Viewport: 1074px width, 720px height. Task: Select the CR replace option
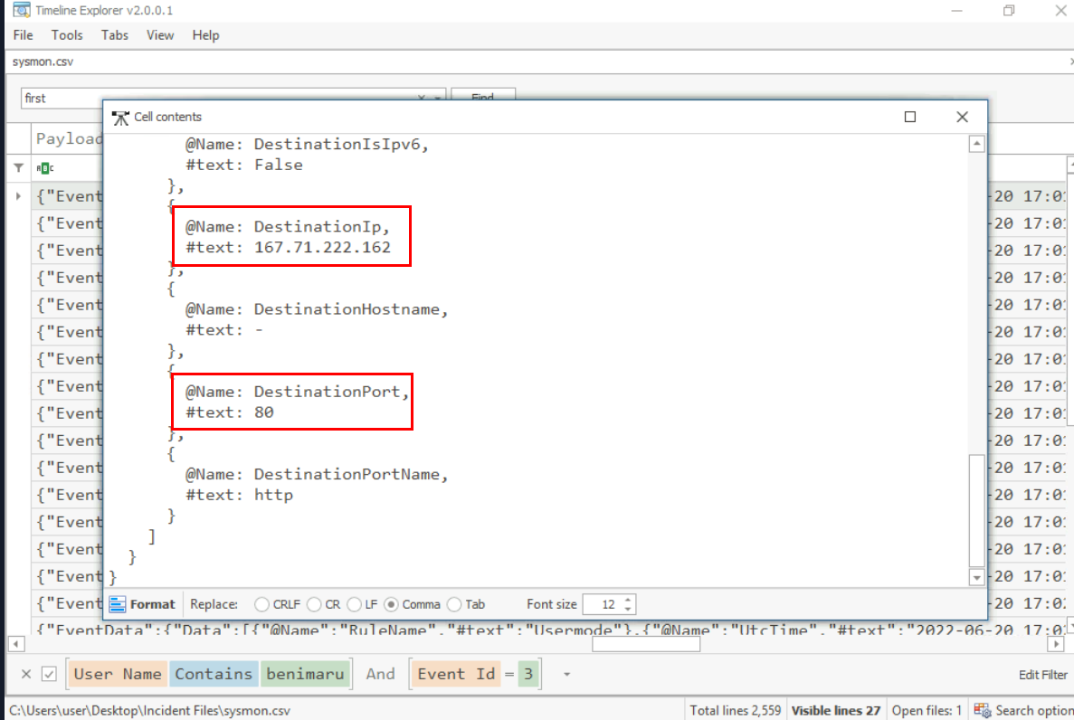click(314, 604)
